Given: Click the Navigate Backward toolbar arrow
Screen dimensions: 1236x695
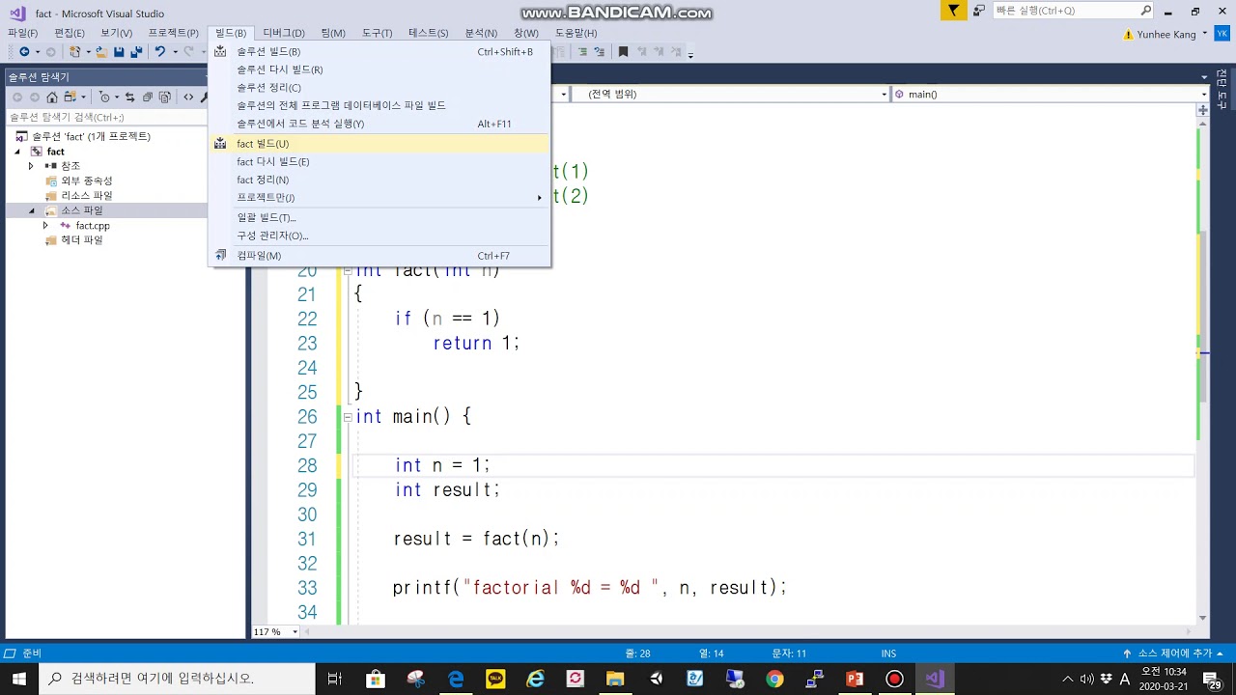Looking at the screenshot, I should pyautogui.click(x=24, y=52).
